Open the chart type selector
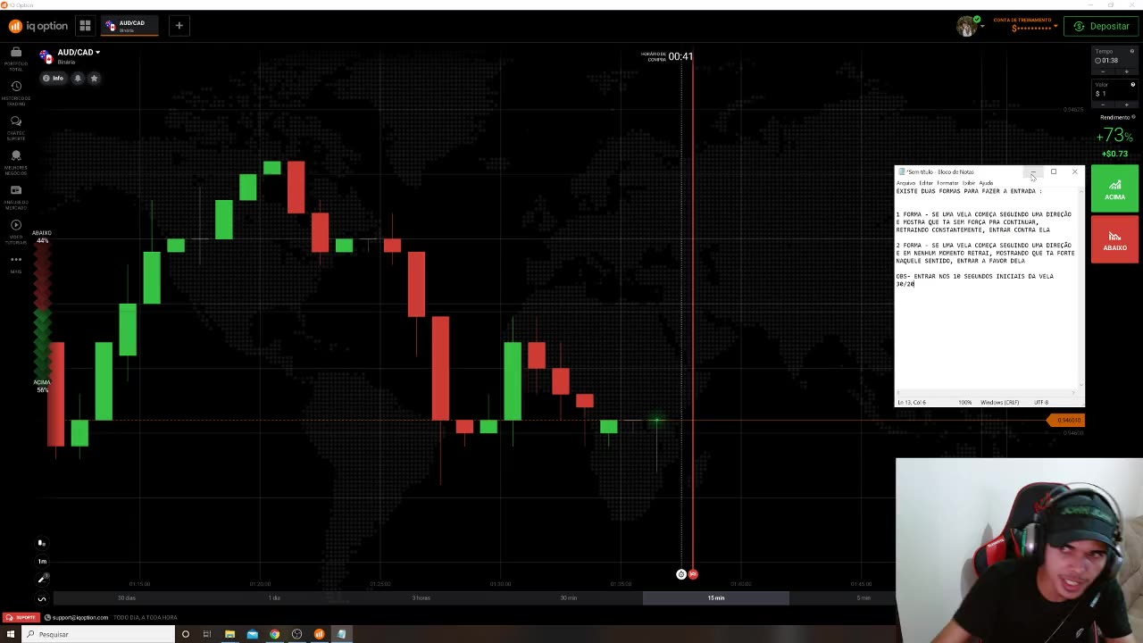The image size is (1143, 643). 41,543
